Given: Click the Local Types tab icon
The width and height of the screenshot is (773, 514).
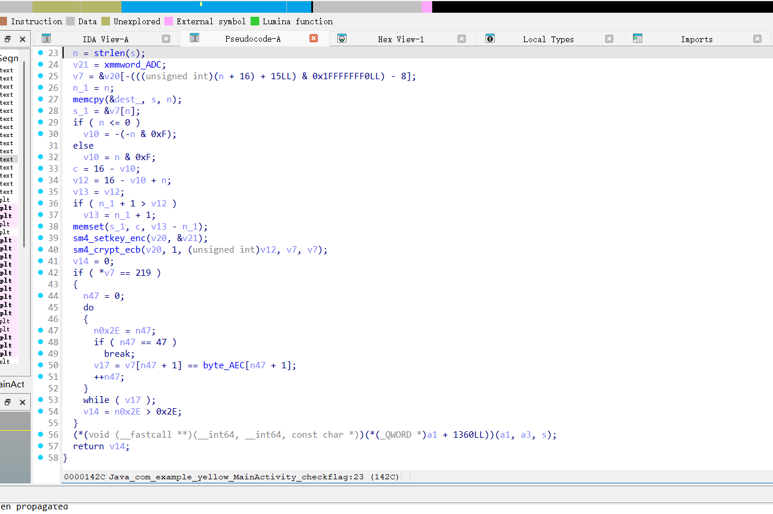Looking at the screenshot, I should tap(490, 39).
